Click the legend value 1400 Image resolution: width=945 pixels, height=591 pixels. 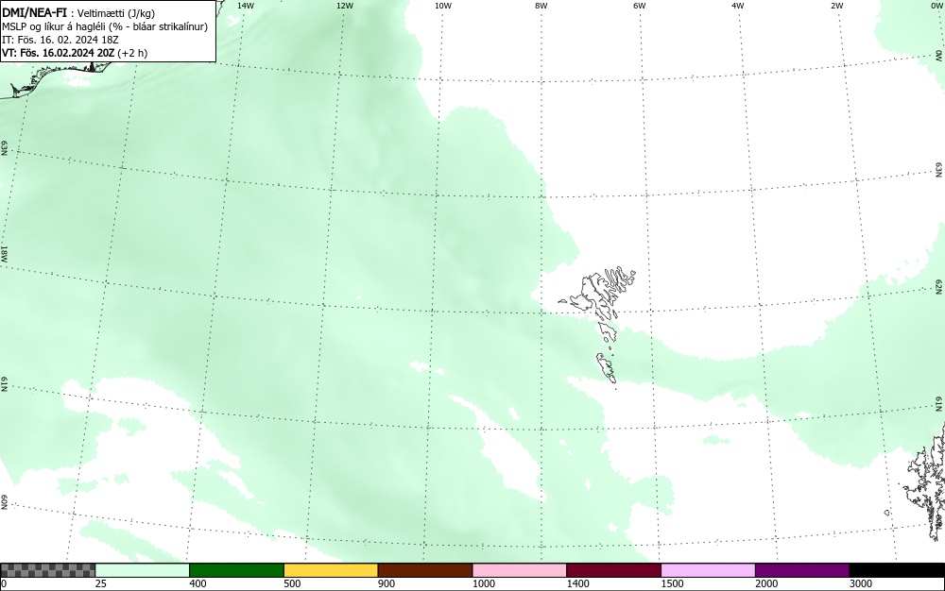click(578, 583)
